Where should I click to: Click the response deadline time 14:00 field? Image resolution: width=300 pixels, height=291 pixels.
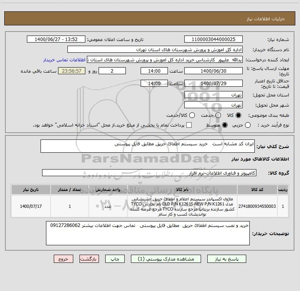[x=154, y=71]
